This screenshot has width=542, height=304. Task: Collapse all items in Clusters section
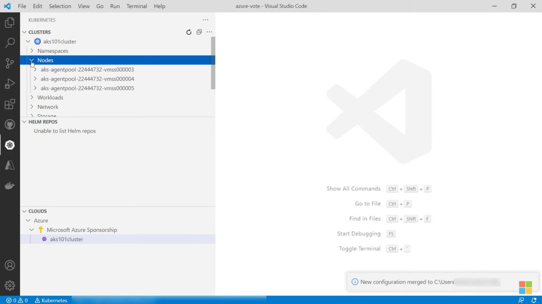pyautogui.click(x=199, y=32)
